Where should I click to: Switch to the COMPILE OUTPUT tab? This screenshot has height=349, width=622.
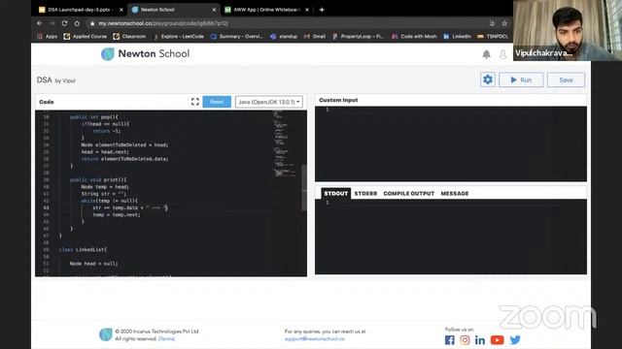pyautogui.click(x=408, y=194)
